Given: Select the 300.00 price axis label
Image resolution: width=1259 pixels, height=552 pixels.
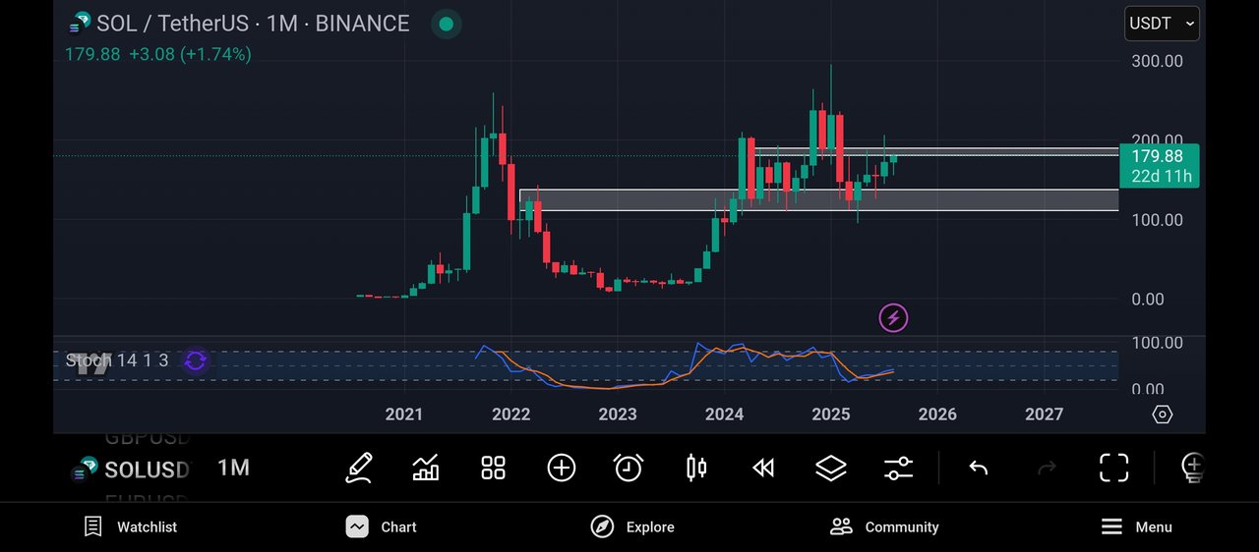Looking at the screenshot, I should tap(1157, 61).
